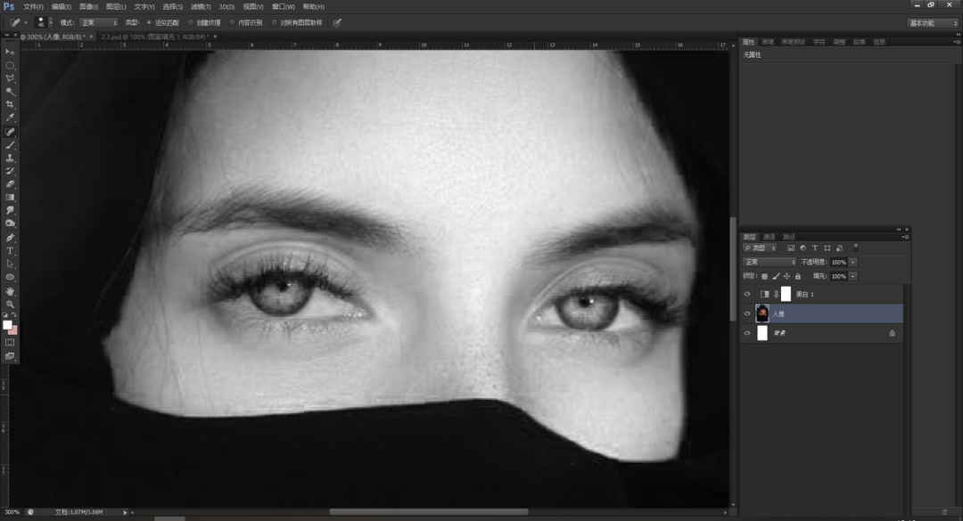The image size is (963, 521).
Task: Toggle Quick Mask mode
Action: [10, 342]
